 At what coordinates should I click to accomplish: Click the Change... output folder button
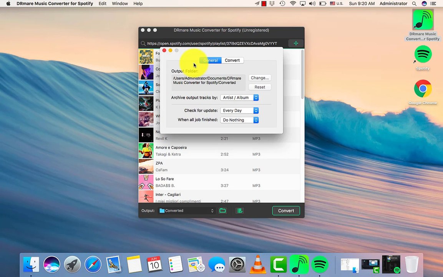(x=260, y=78)
